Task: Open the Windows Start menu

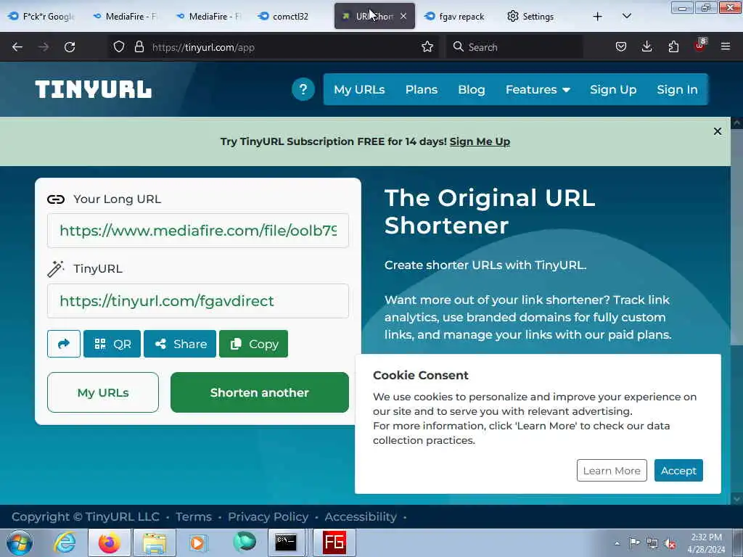Action: pyautogui.click(x=19, y=542)
